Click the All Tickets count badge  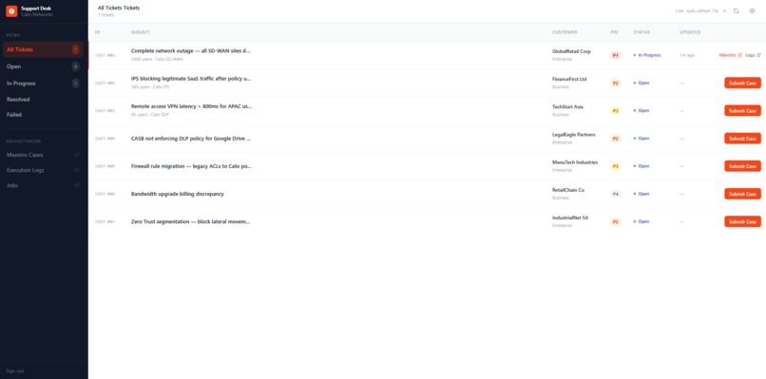(x=76, y=49)
